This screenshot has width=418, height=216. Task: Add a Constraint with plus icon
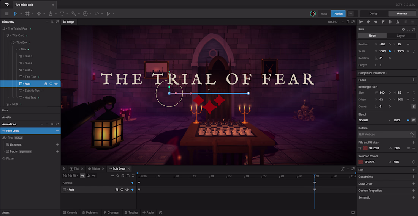pyautogui.click(x=413, y=177)
